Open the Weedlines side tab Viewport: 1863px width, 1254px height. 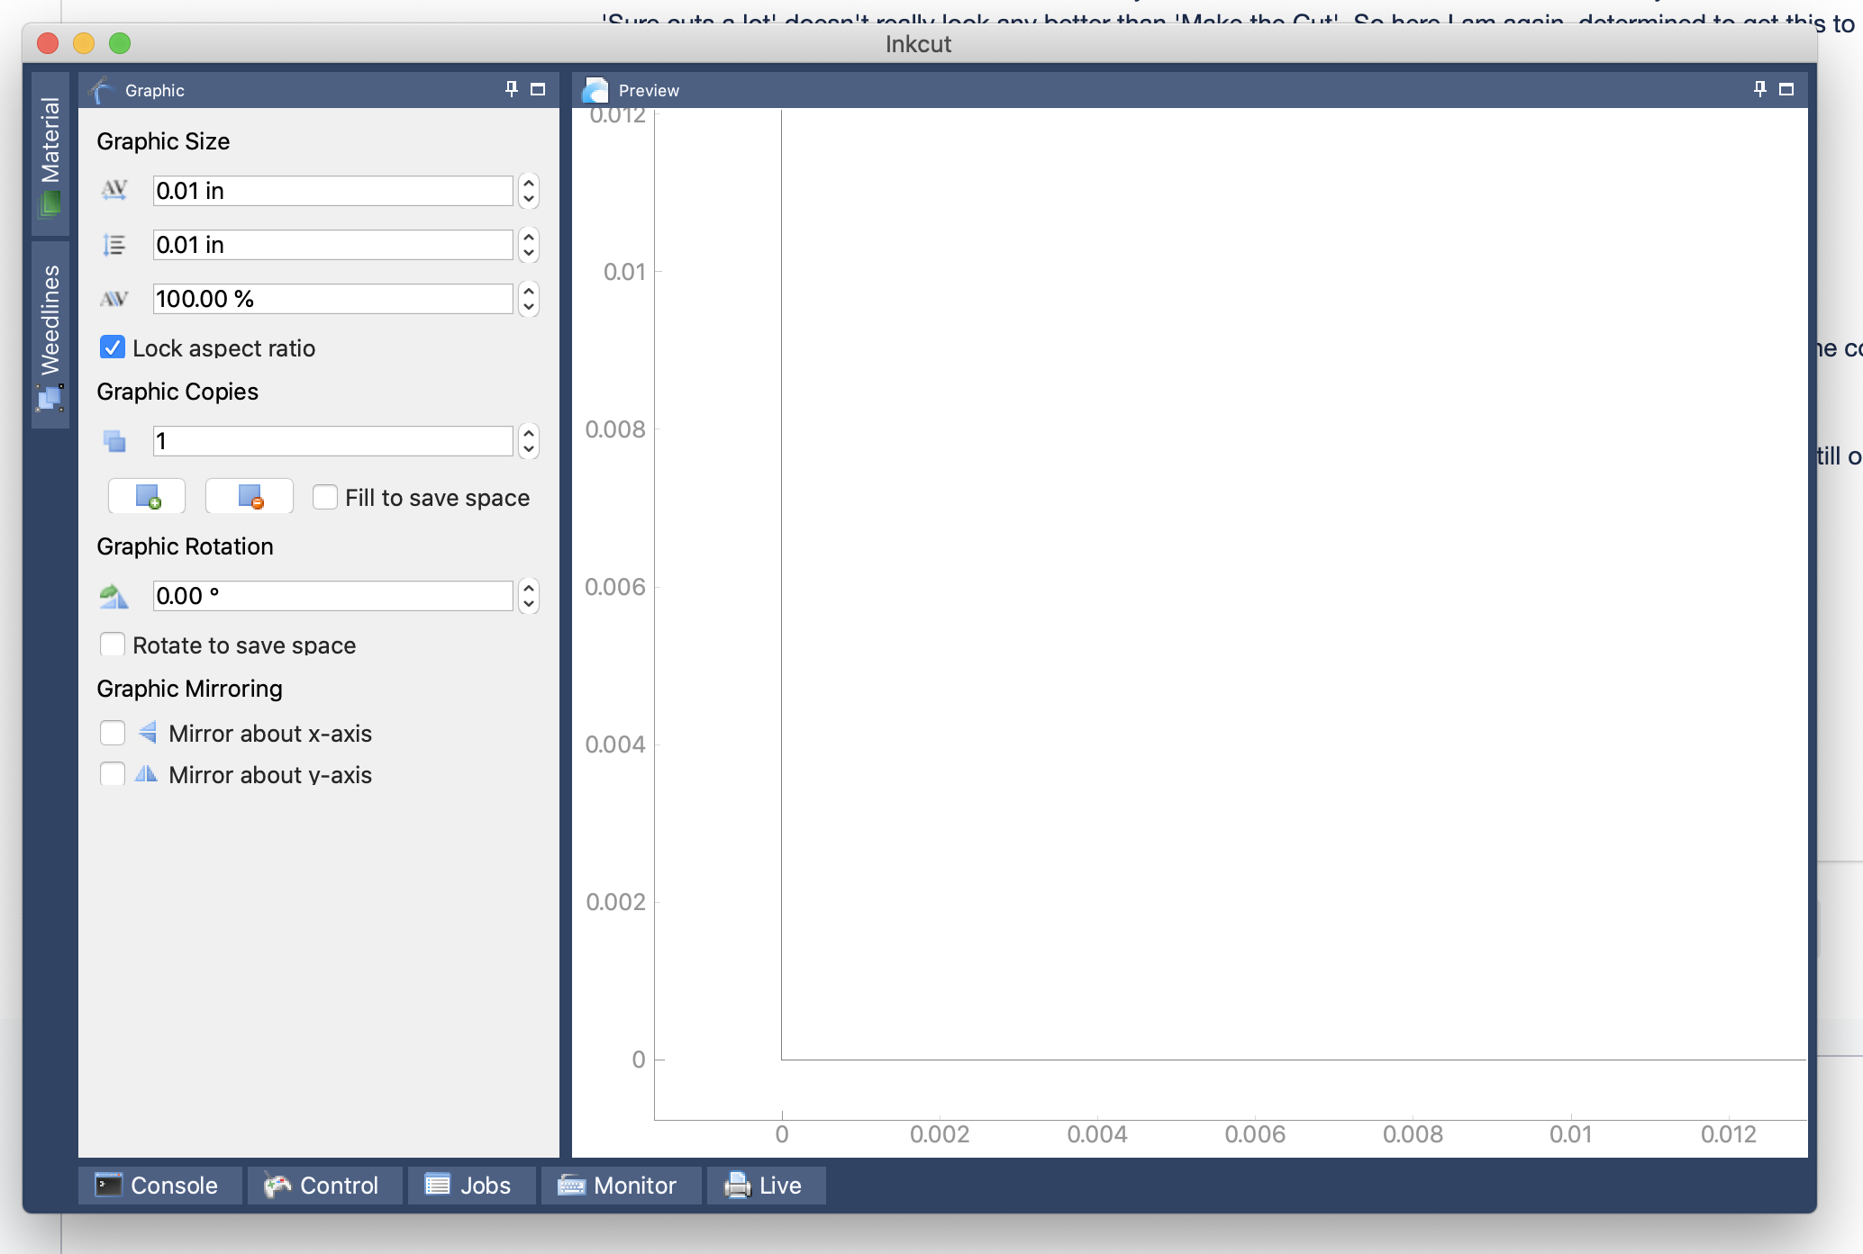[x=50, y=333]
